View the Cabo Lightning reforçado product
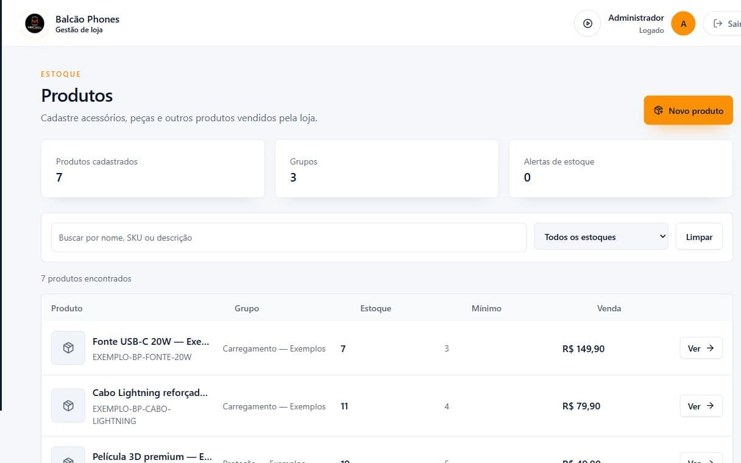 [701, 406]
